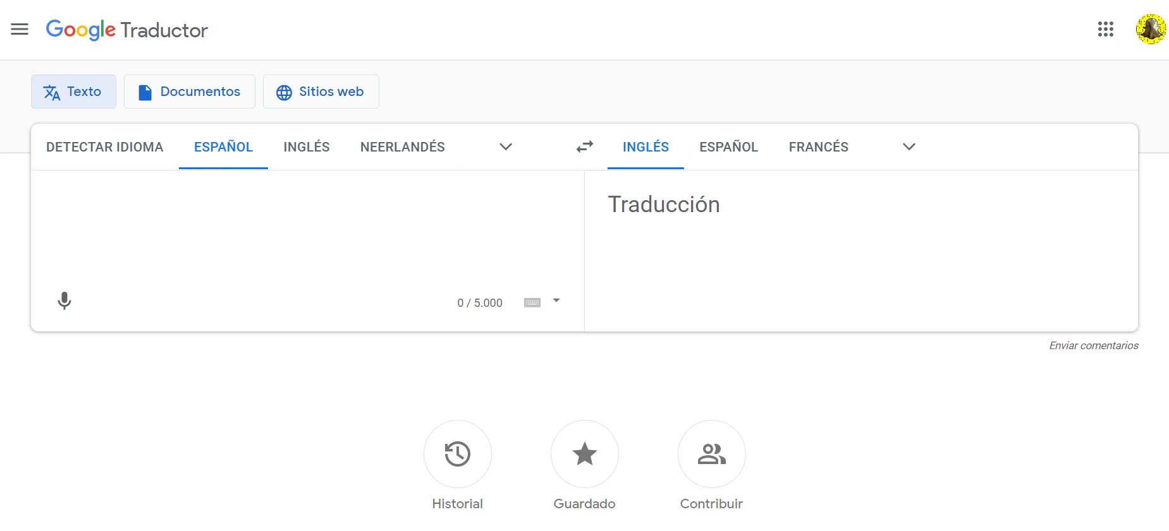Swap source and target languages
The width and height of the screenshot is (1169, 531).
coord(585,146)
